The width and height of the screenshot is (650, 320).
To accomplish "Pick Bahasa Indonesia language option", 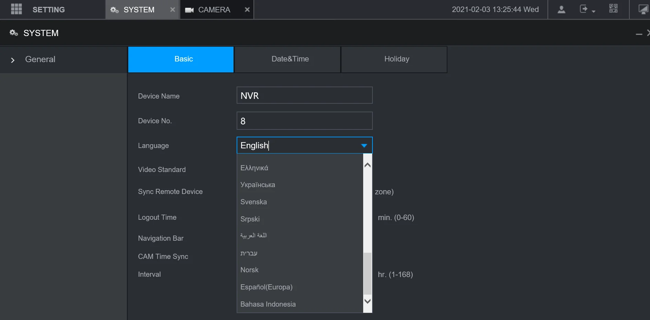I will point(268,304).
